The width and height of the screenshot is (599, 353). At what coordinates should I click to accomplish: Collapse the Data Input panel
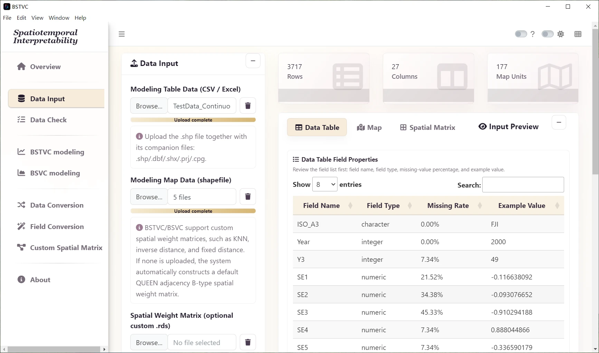[x=253, y=61]
